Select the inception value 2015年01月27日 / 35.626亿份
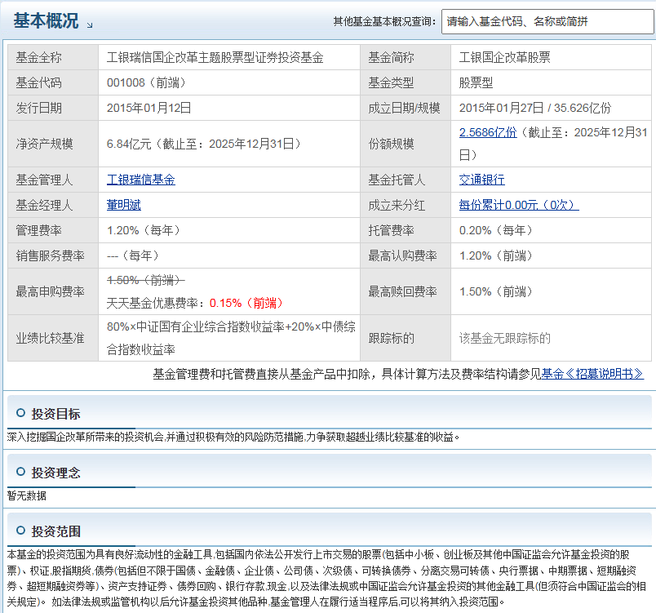 [535, 108]
